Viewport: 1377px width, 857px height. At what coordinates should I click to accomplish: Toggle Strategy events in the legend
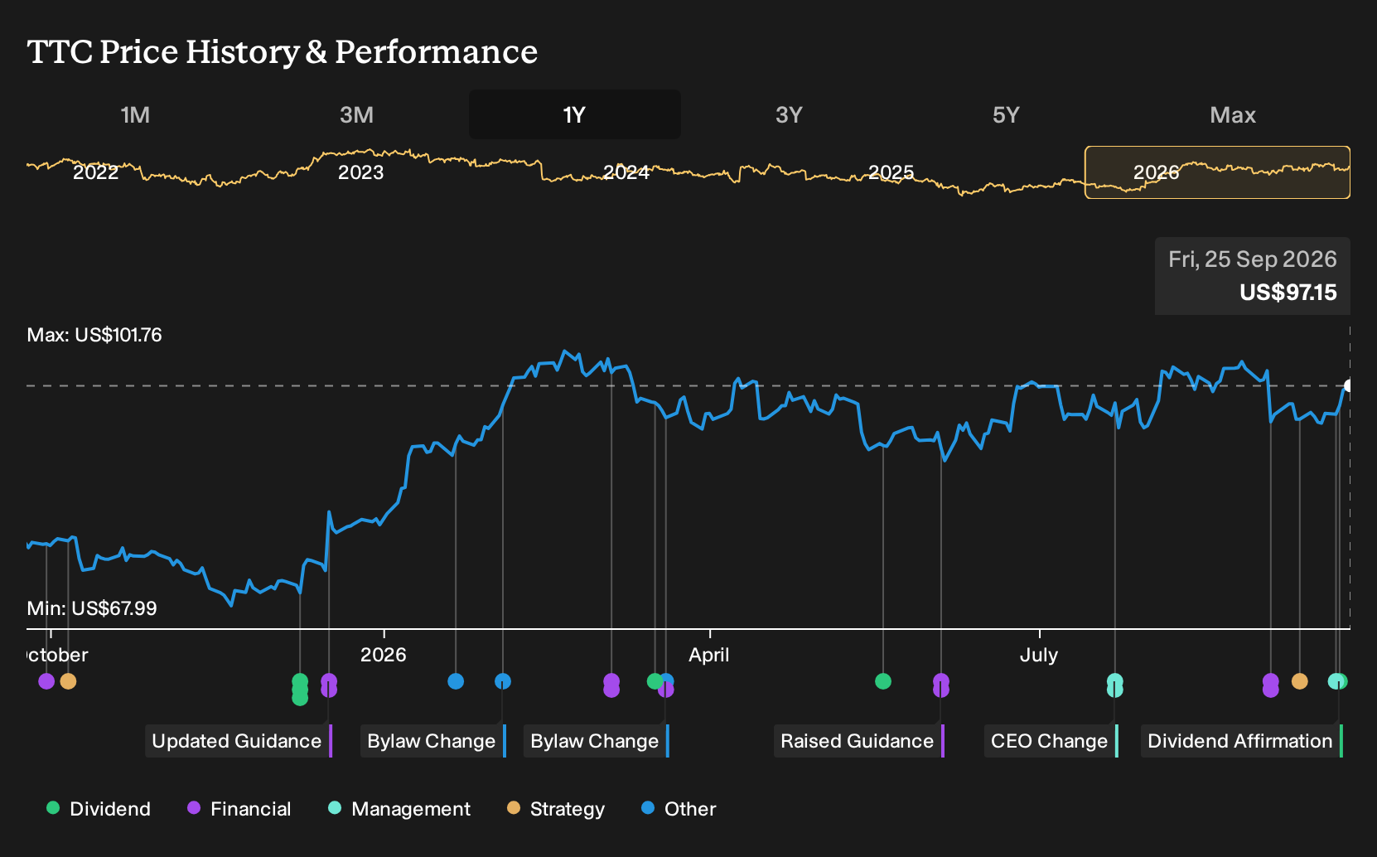556,809
